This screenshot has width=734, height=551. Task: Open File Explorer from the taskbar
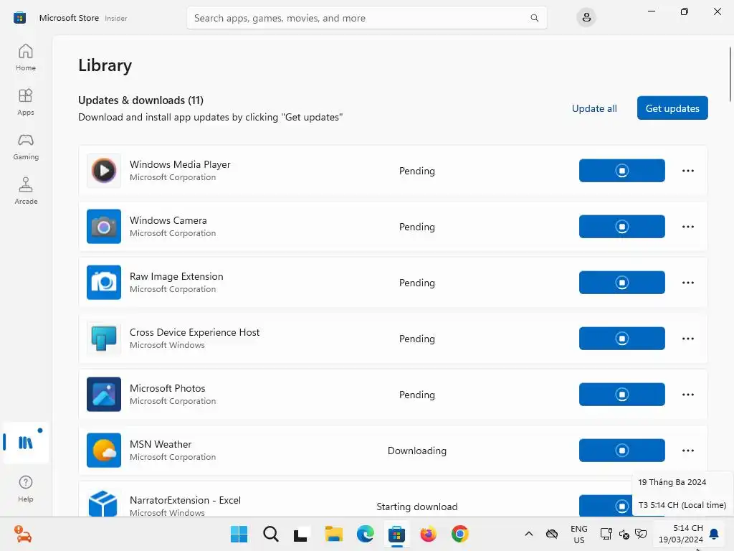tap(334, 534)
